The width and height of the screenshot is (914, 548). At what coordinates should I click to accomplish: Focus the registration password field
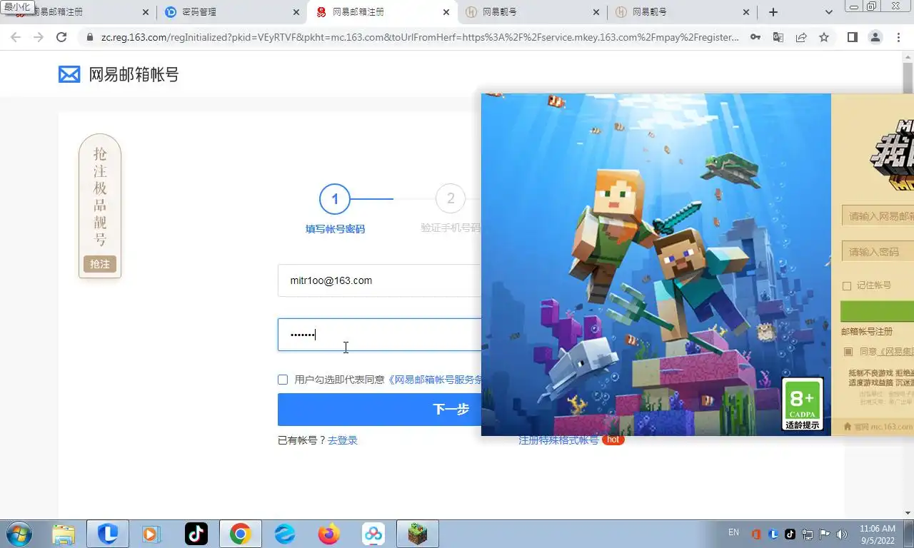(x=379, y=335)
